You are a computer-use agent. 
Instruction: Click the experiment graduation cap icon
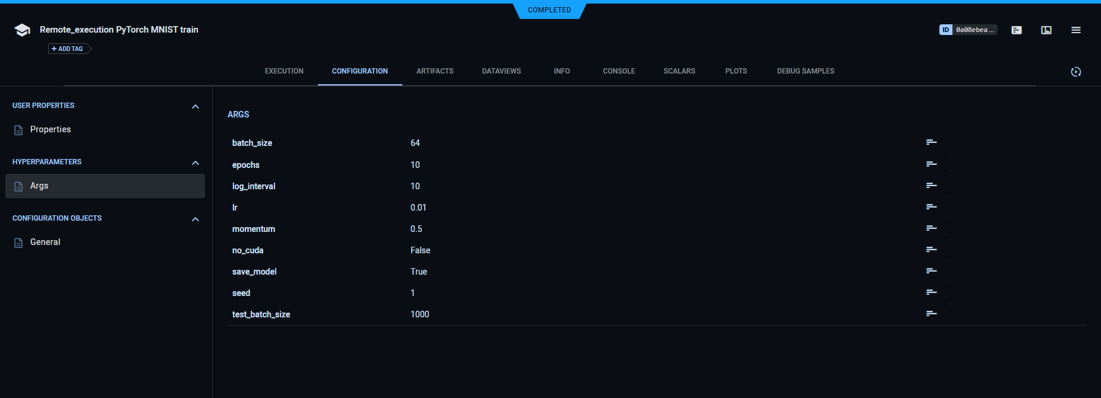pos(22,30)
